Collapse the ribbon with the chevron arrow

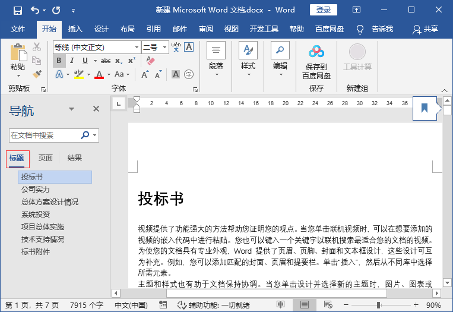coord(444,90)
